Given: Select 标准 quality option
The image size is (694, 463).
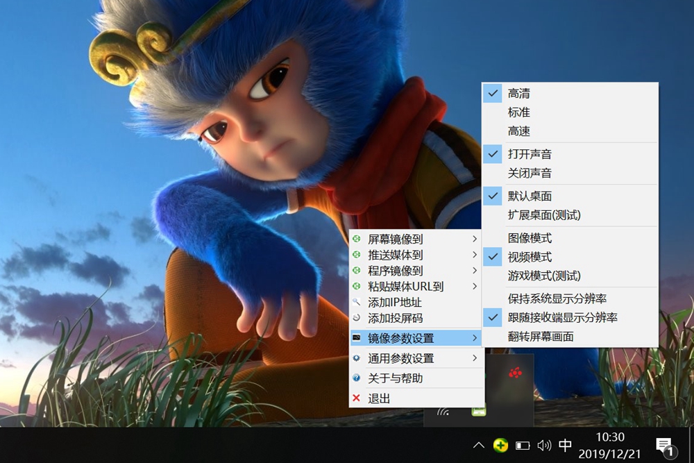Looking at the screenshot, I should pos(570,112).
